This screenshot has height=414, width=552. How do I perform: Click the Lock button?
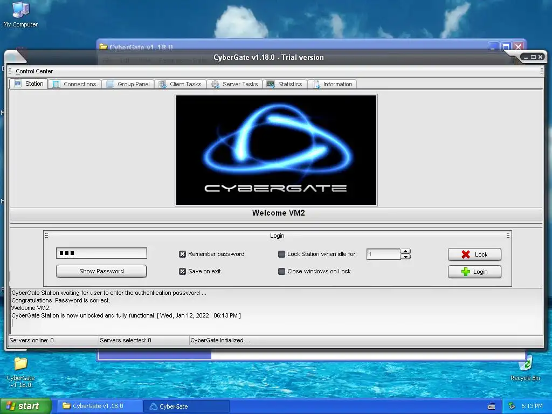[474, 254]
